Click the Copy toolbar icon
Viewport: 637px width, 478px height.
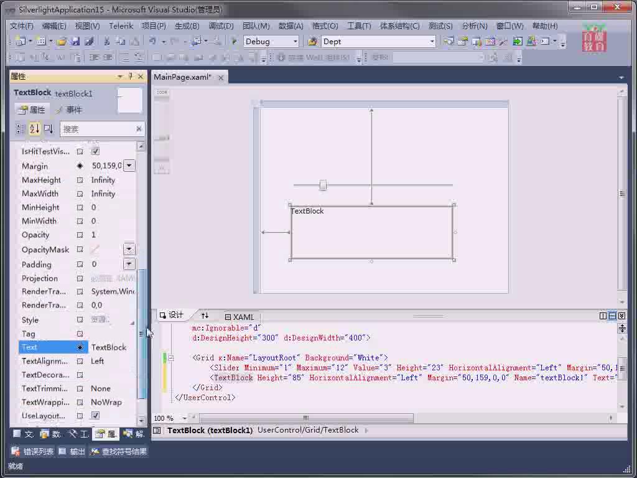tap(120, 41)
